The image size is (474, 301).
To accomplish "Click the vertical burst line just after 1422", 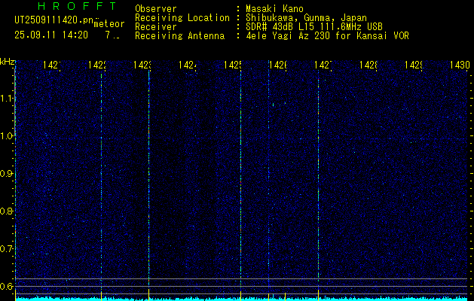I will tap(101, 181).
